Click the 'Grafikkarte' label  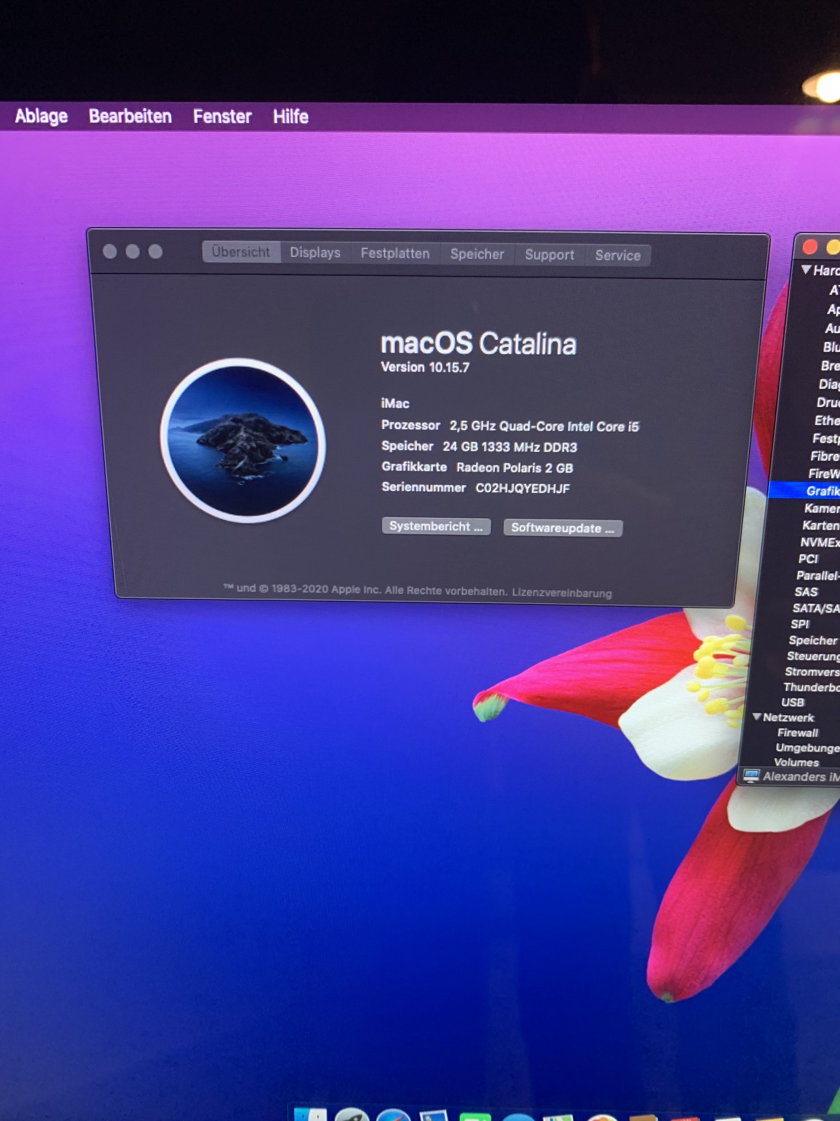pos(414,466)
